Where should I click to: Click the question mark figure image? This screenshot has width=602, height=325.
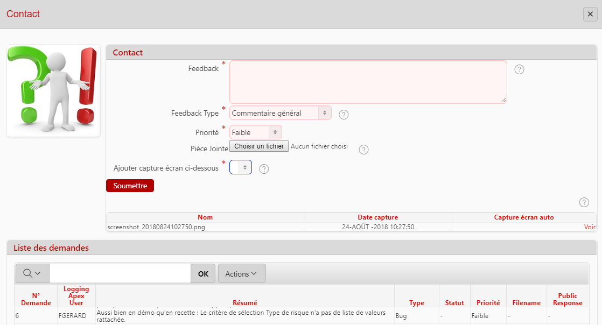[x=53, y=90]
